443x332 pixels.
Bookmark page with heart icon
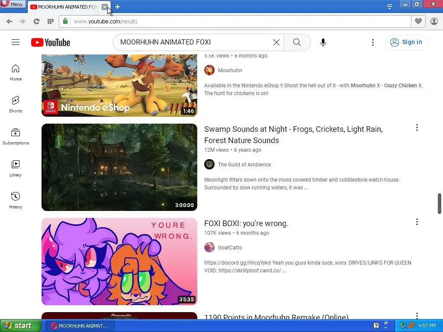coord(418,21)
